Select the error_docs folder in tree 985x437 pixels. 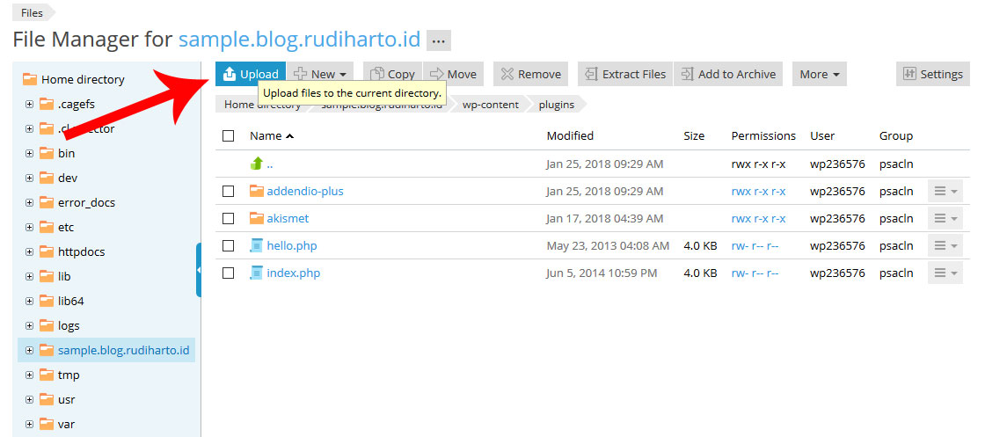coord(86,203)
